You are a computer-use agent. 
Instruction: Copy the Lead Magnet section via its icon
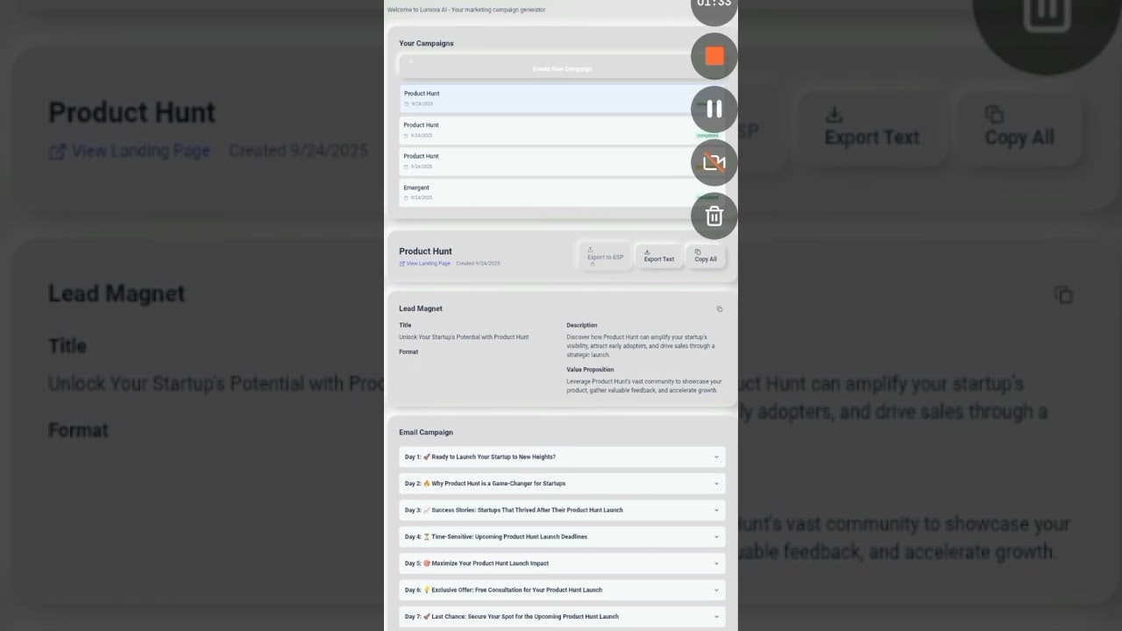pos(720,308)
